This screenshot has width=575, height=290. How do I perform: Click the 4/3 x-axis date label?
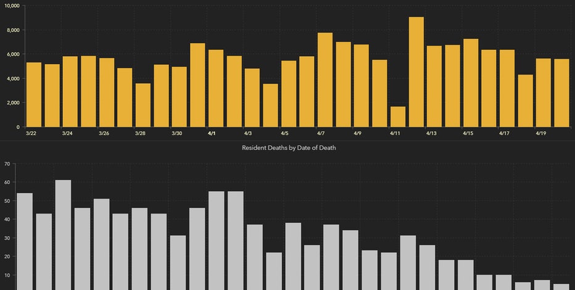[x=248, y=133]
